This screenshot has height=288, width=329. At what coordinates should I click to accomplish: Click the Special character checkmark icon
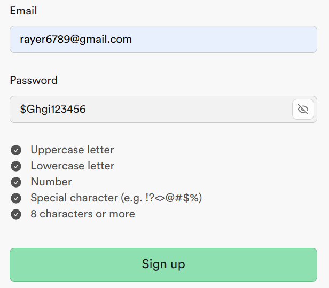[x=16, y=198]
